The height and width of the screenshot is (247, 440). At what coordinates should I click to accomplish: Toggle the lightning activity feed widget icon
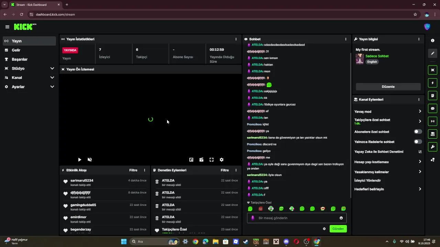pos(432,83)
